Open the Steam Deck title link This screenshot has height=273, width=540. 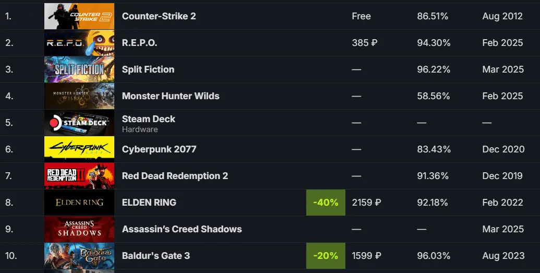pos(148,119)
